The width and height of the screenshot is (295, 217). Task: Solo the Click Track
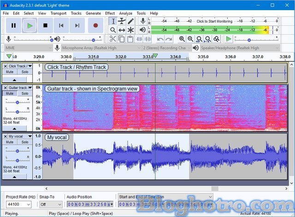point(25,72)
